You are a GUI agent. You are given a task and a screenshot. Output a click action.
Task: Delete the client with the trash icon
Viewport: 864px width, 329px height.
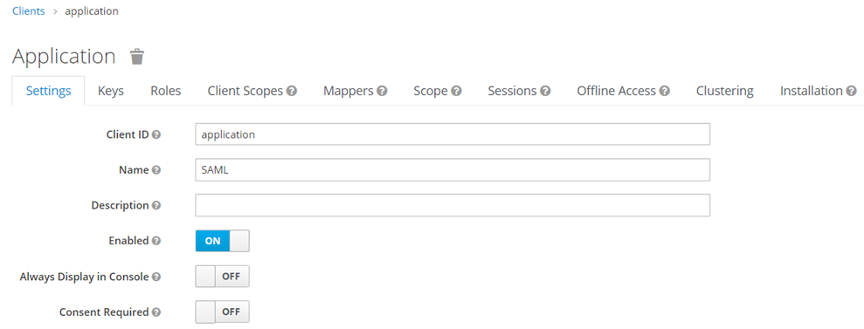tap(136, 57)
